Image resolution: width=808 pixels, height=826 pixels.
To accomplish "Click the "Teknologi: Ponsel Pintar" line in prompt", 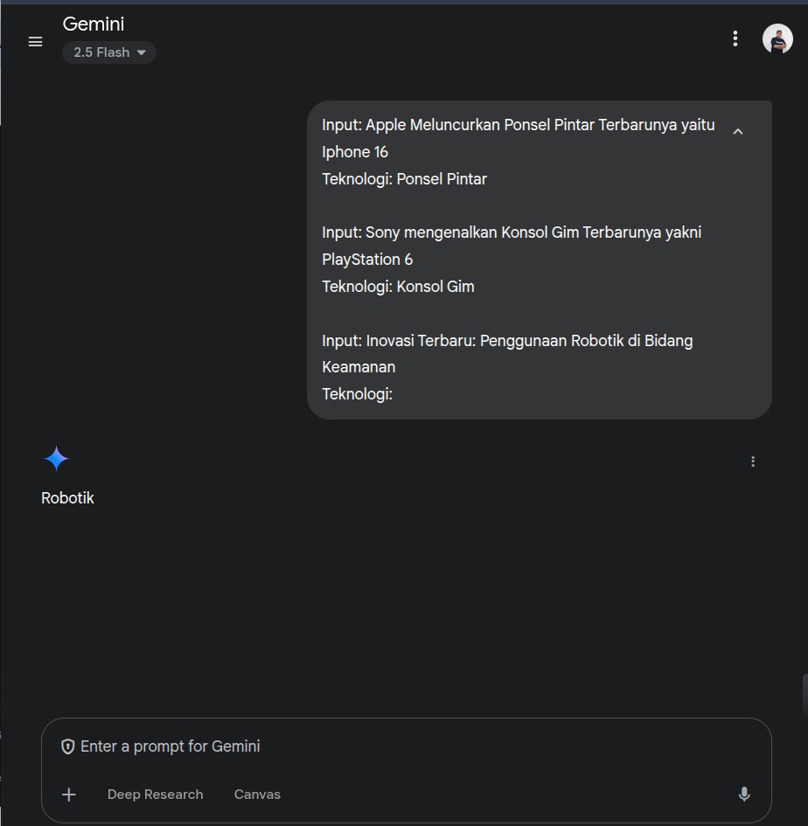I will (404, 179).
